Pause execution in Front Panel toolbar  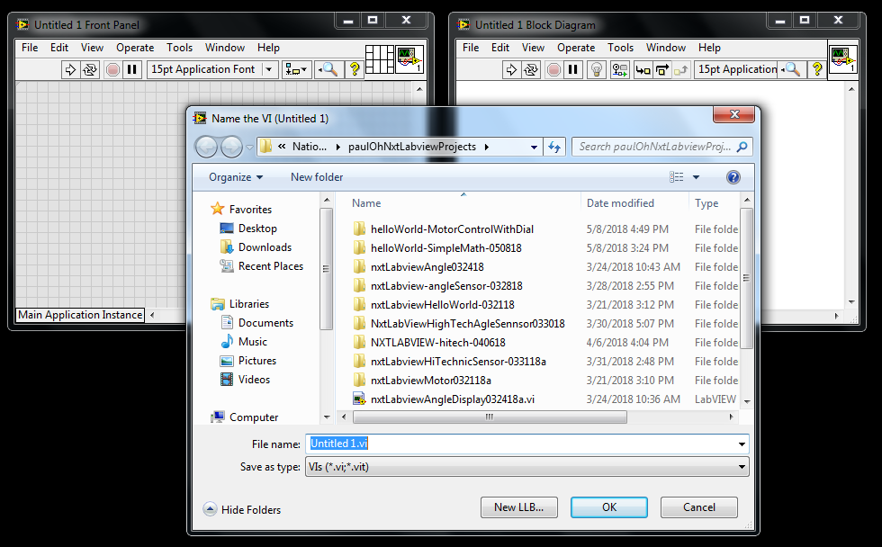click(x=131, y=69)
